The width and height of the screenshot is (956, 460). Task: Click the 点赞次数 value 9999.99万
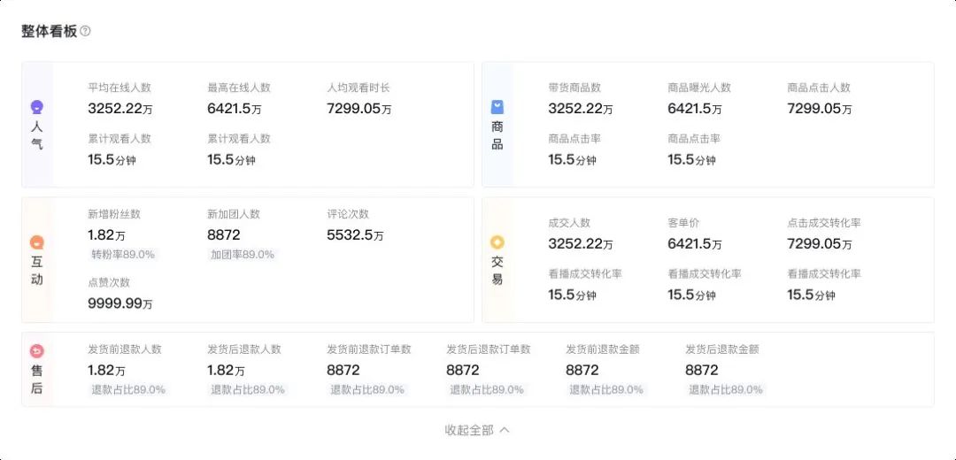point(120,303)
